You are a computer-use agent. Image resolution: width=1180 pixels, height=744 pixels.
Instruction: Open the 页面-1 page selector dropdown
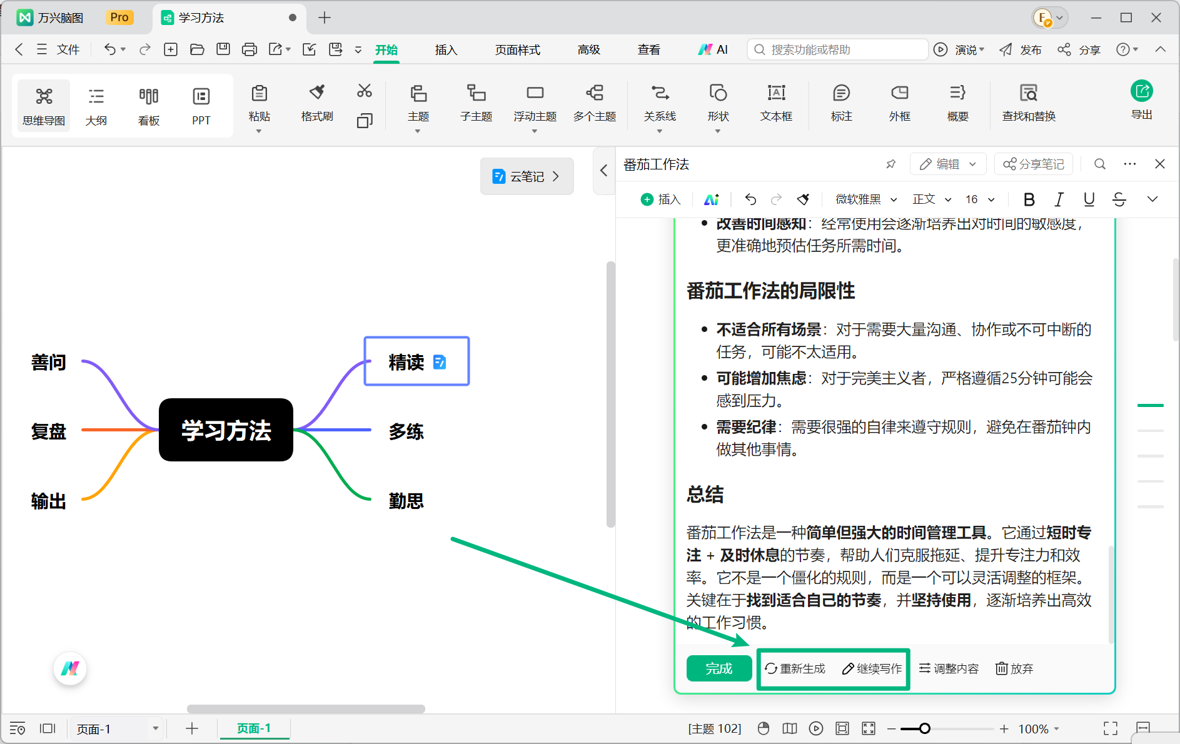(116, 729)
